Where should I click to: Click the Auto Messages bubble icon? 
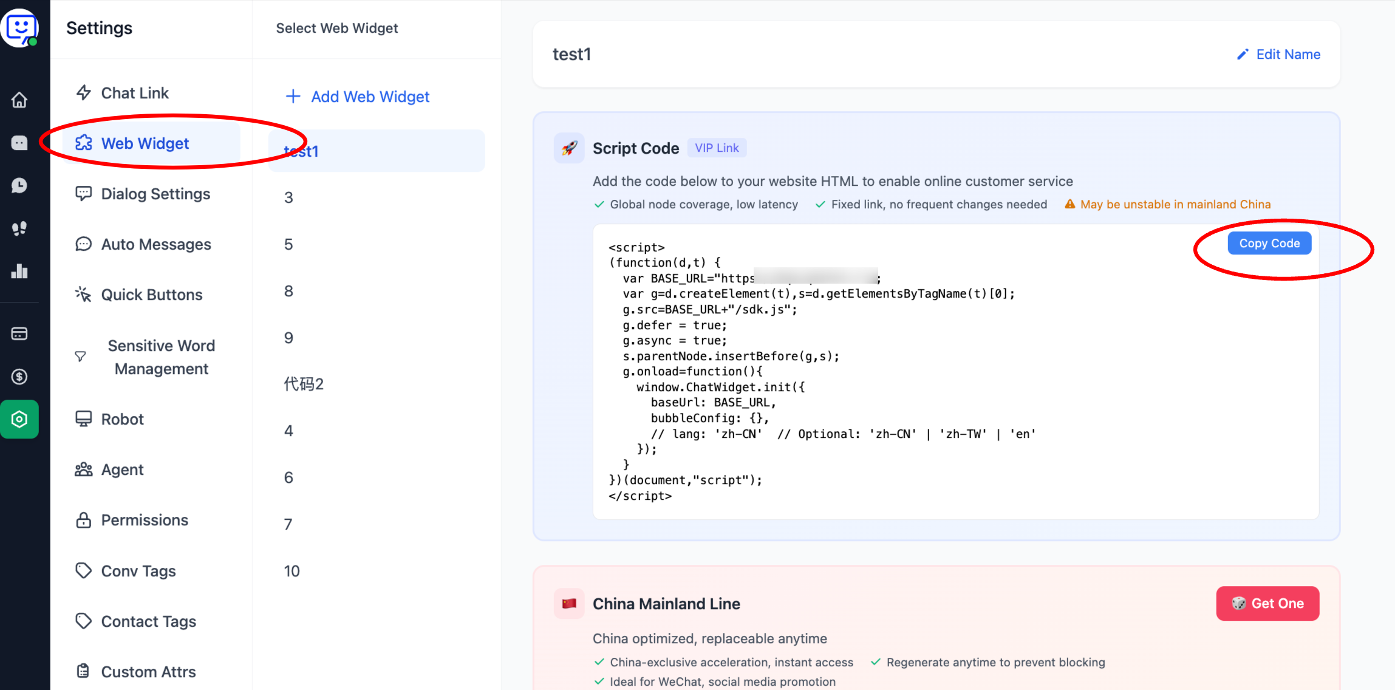click(84, 244)
